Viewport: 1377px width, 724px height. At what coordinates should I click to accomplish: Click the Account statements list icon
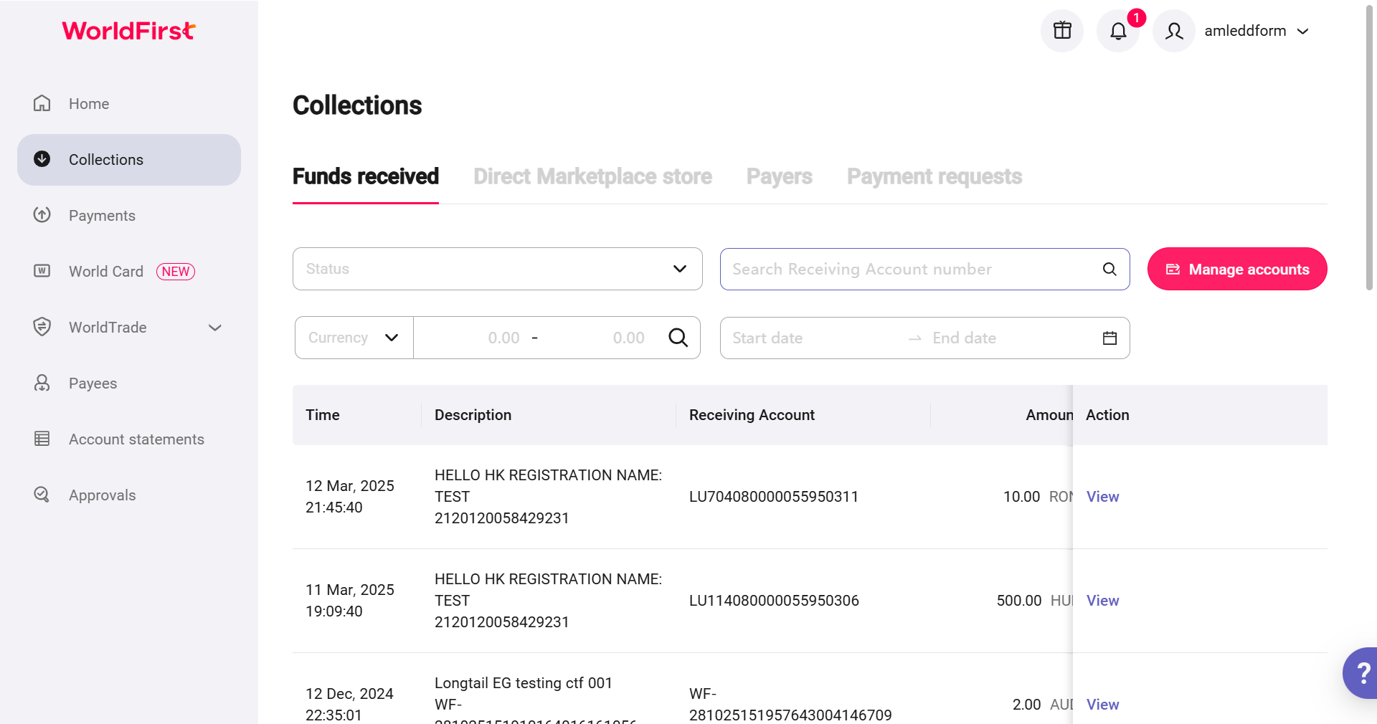pos(42,439)
